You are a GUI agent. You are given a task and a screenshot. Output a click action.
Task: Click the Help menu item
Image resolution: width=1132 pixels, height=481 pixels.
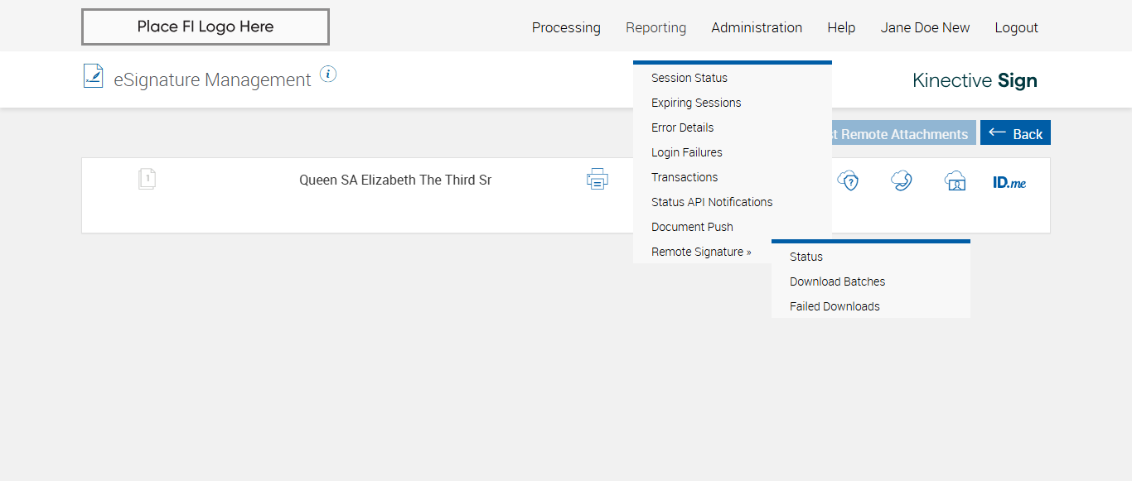[x=841, y=27]
